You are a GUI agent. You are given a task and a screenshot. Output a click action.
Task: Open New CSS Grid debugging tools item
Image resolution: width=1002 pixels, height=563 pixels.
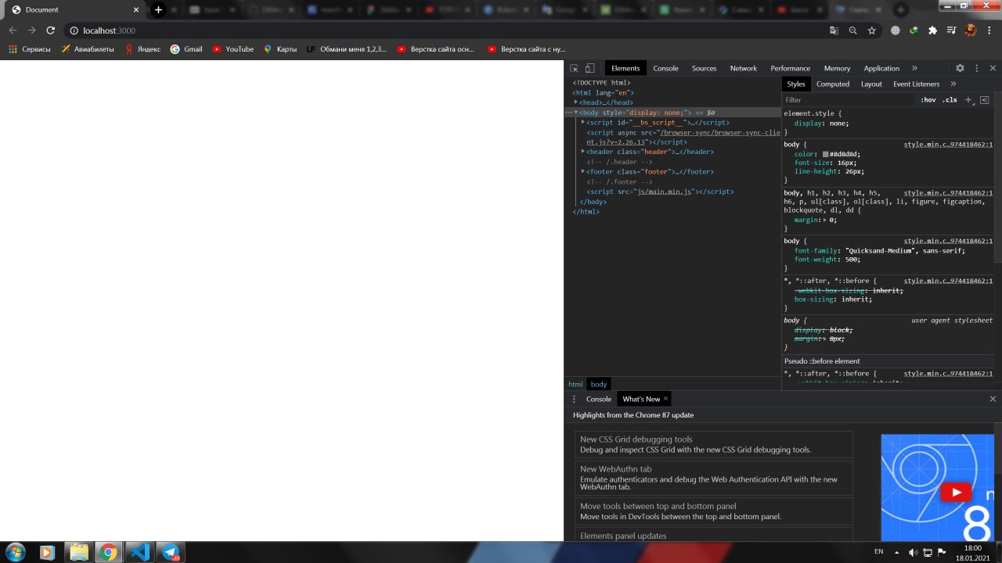(x=714, y=444)
